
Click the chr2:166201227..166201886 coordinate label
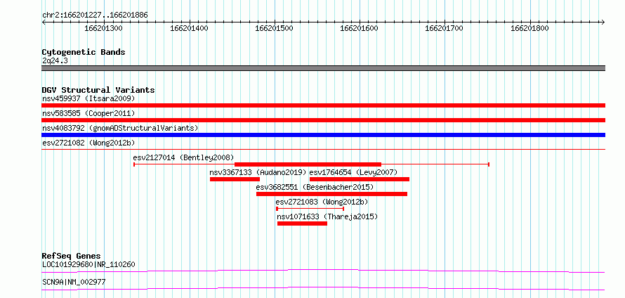[95, 15]
